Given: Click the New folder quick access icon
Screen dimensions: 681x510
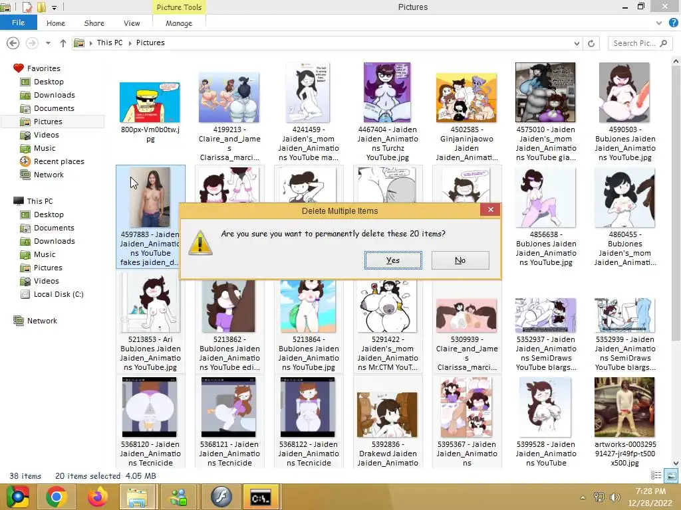Looking at the screenshot, I should pyautogui.click(x=41, y=7).
